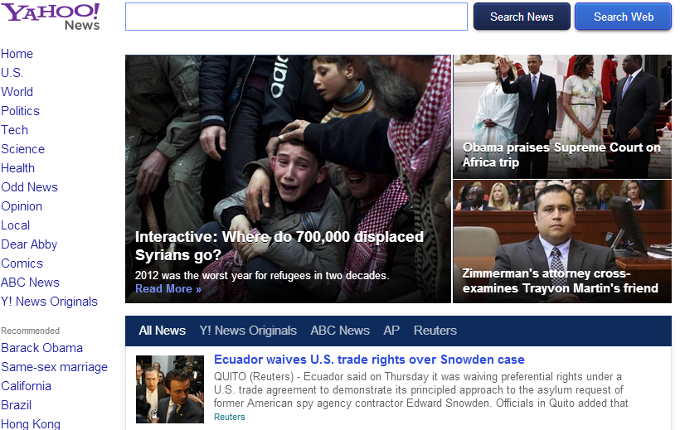Go to the Odd News section
Viewport: 680px width, 430px height.
pos(29,187)
